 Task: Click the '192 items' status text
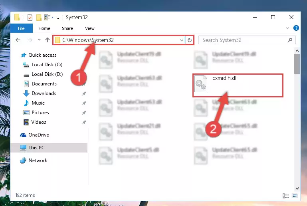pyautogui.click(x=25, y=195)
